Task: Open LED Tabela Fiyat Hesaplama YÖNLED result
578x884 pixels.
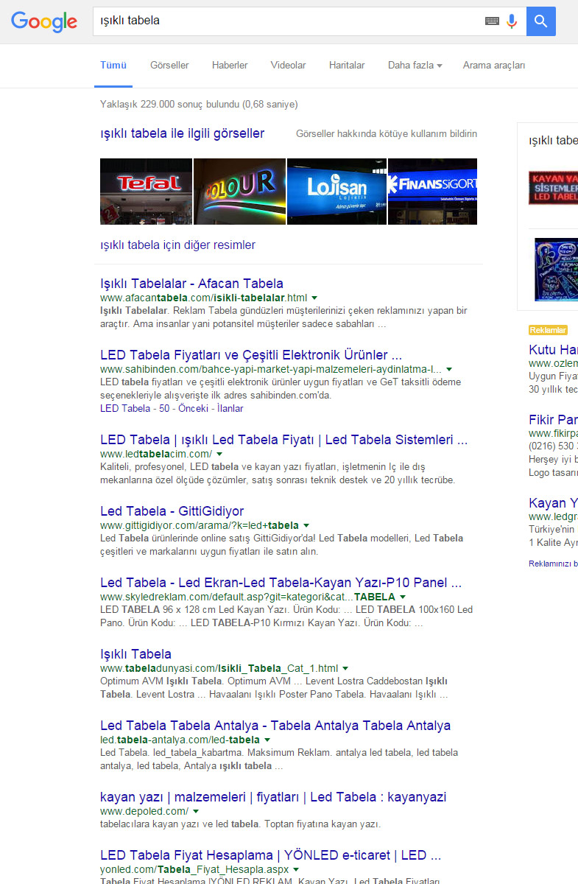Action: [x=271, y=855]
